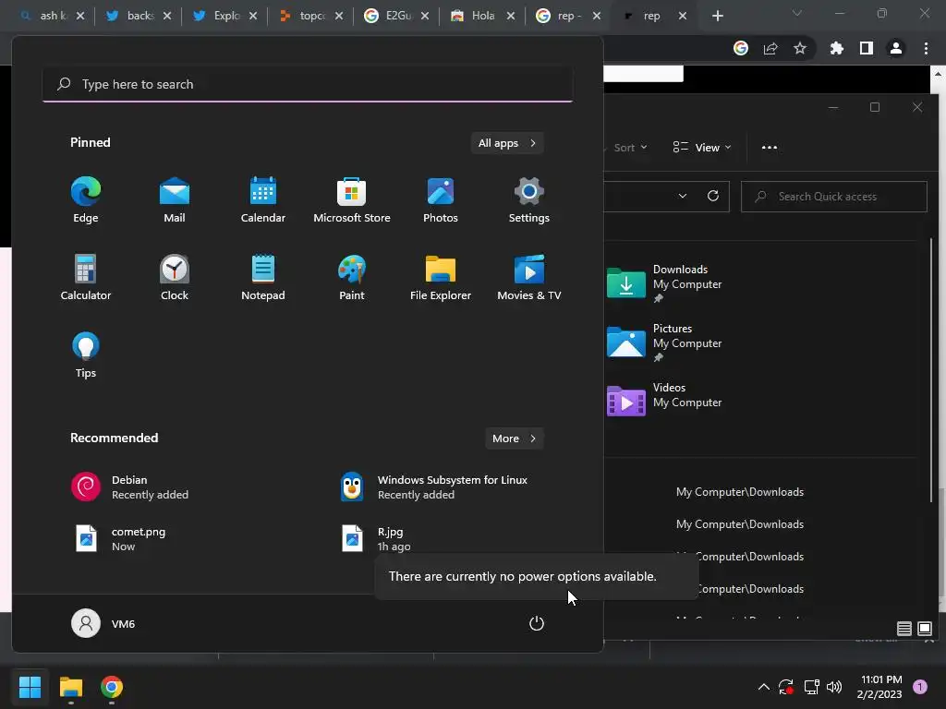
Task: Open Notepad
Action: pos(263,278)
